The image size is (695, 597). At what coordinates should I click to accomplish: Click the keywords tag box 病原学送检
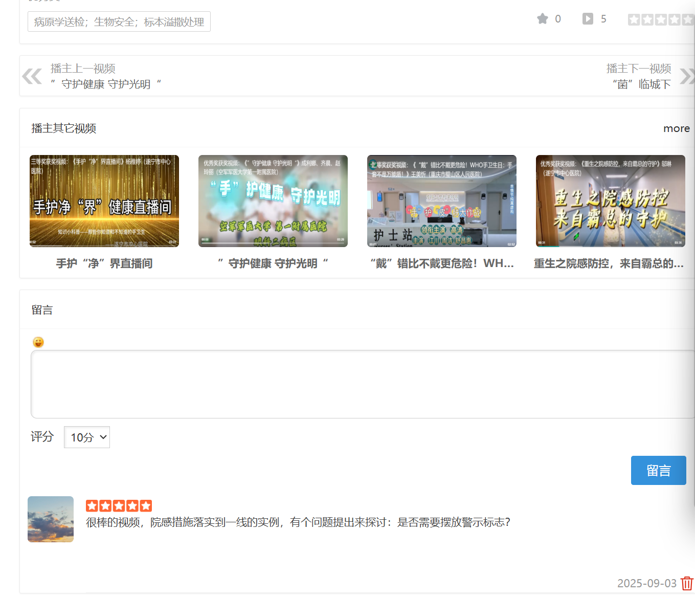(x=119, y=22)
